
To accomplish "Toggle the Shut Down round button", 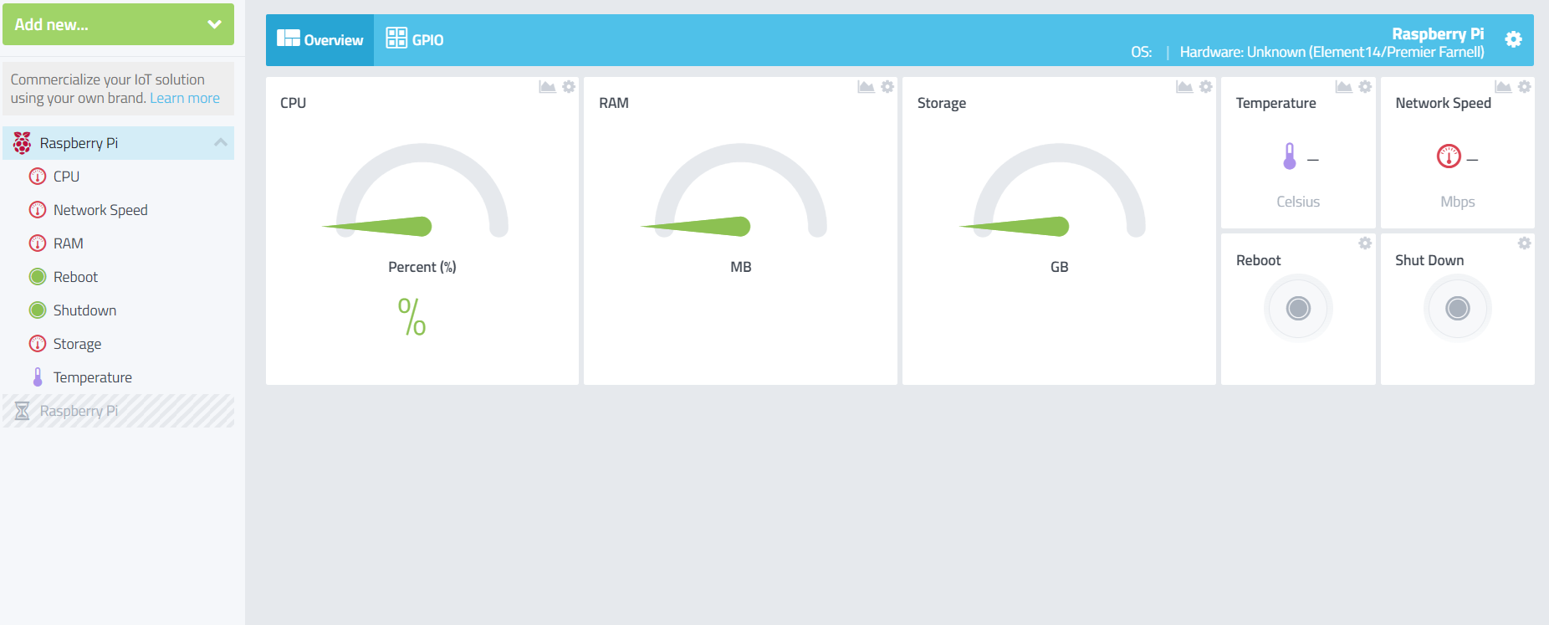I will (1458, 308).
